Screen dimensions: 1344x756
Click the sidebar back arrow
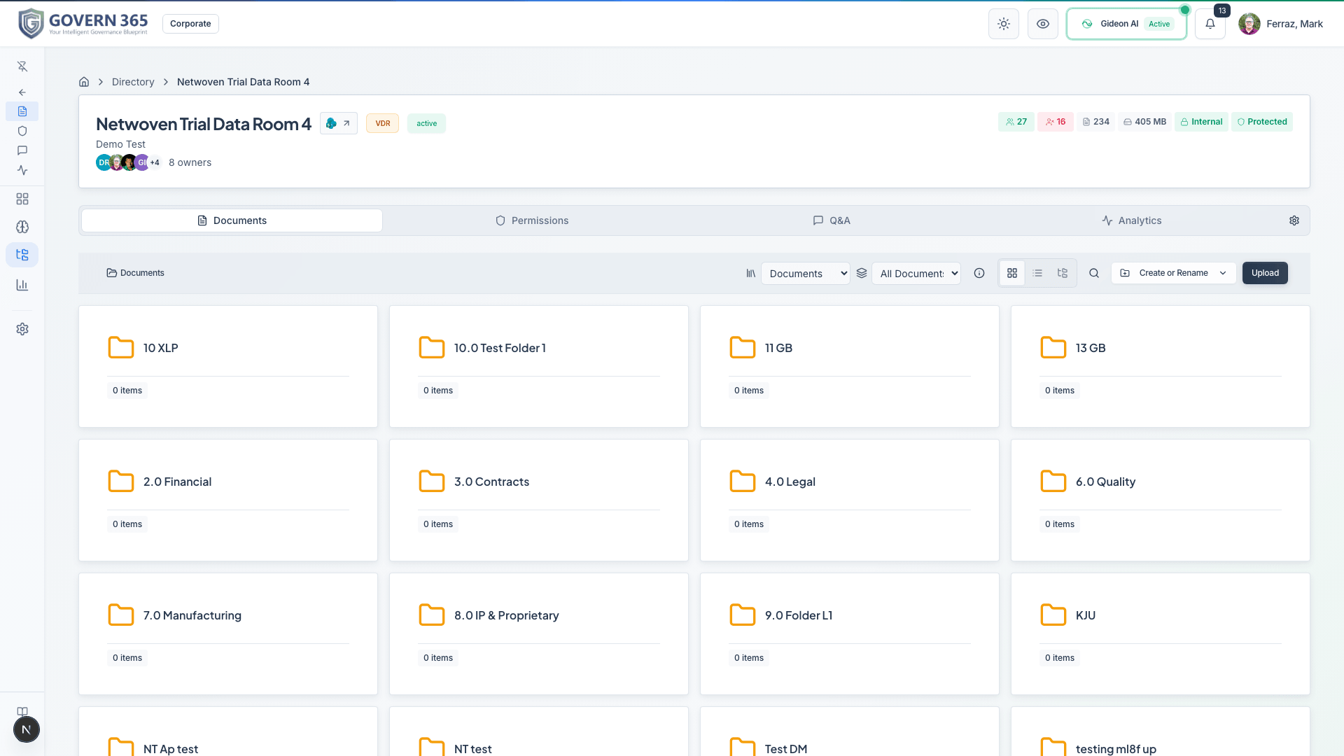[x=22, y=92]
